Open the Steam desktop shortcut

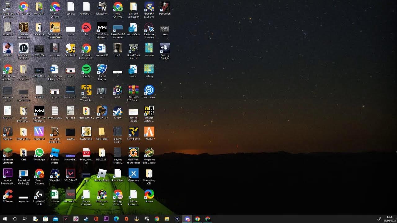pyautogui.click(x=118, y=113)
